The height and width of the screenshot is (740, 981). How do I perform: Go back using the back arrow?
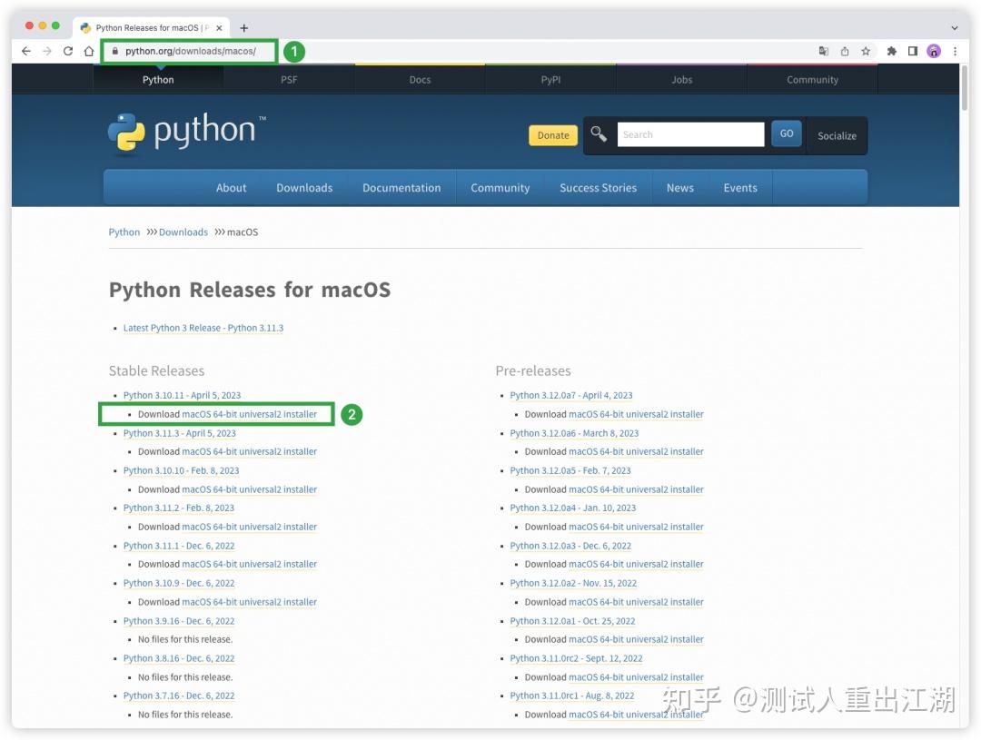[x=25, y=51]
